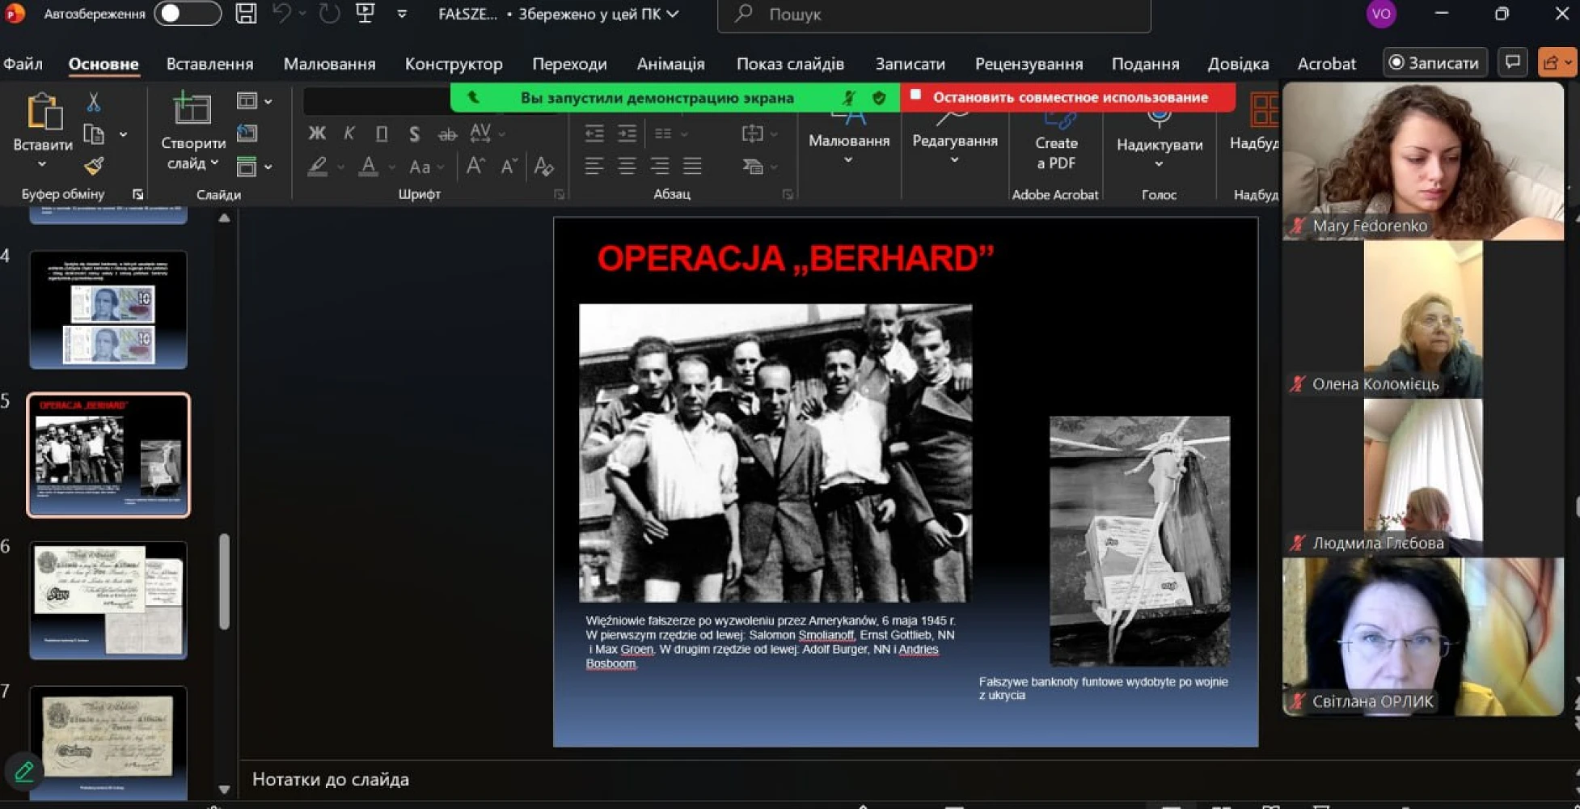
Task: Switch to the Анімація tab
Action: pos(670,63)
